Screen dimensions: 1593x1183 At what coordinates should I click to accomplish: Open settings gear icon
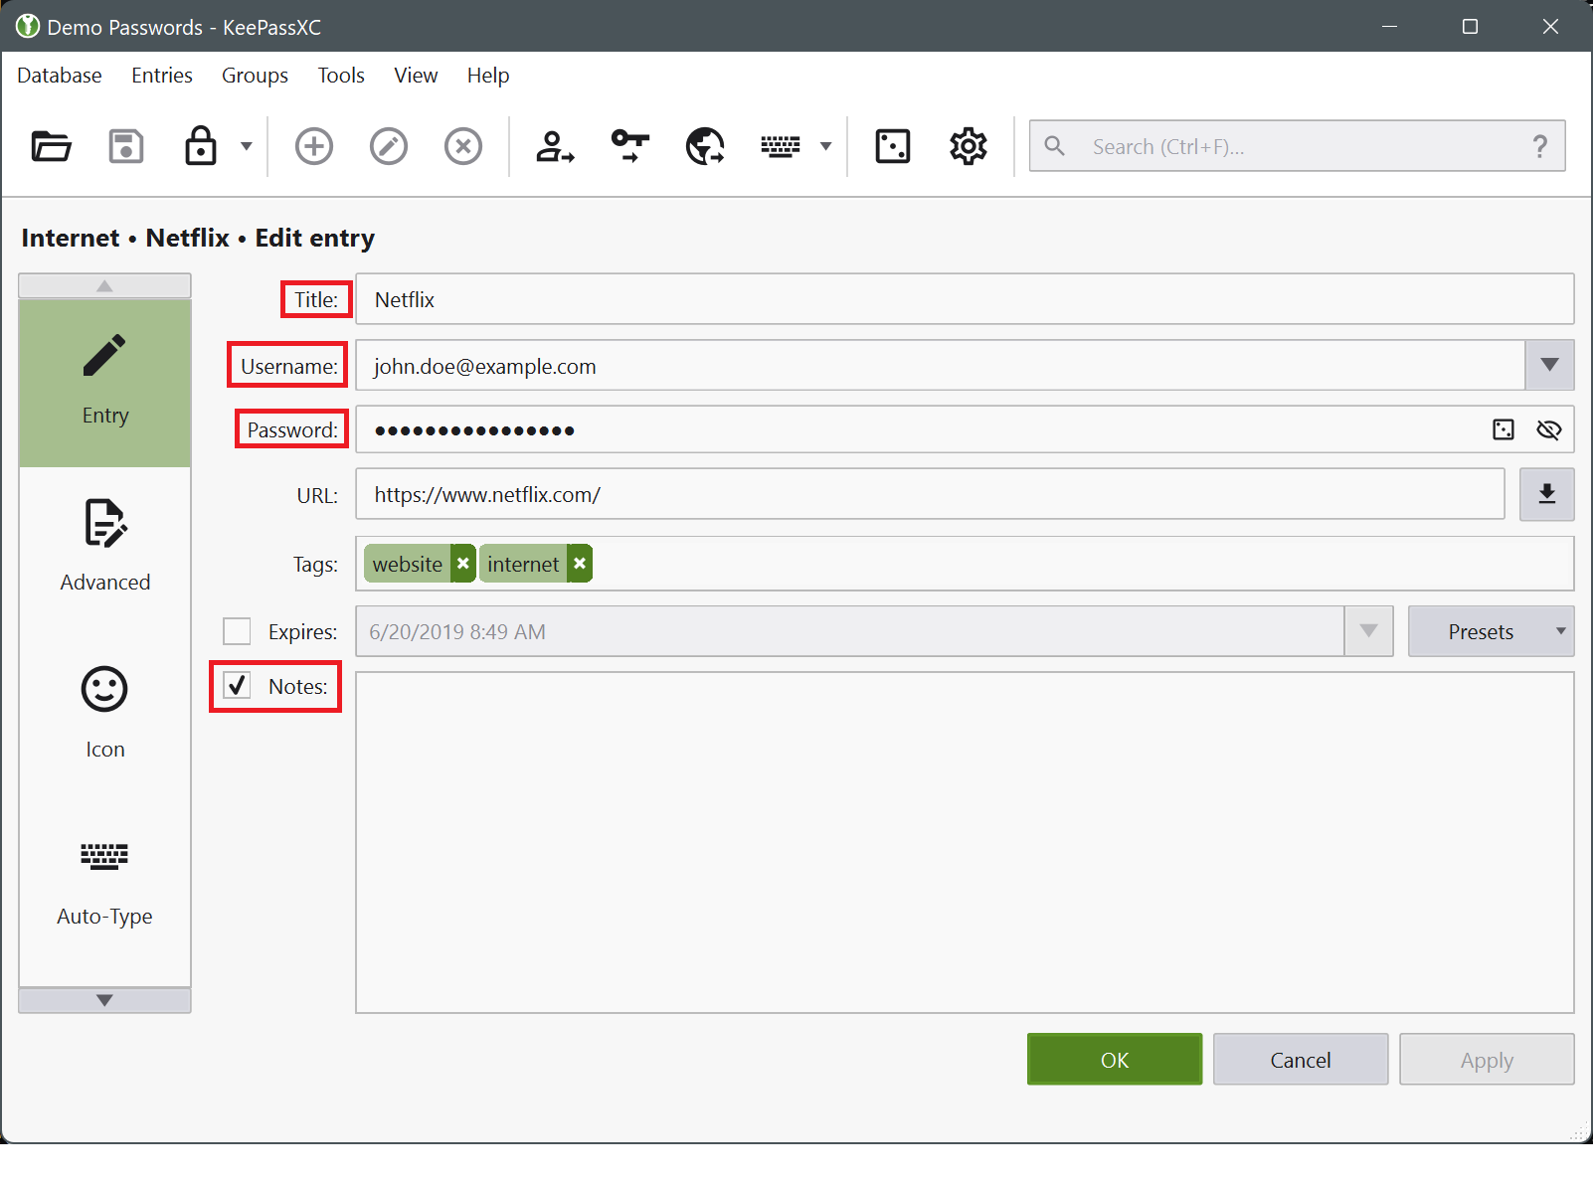click(969, 146)
